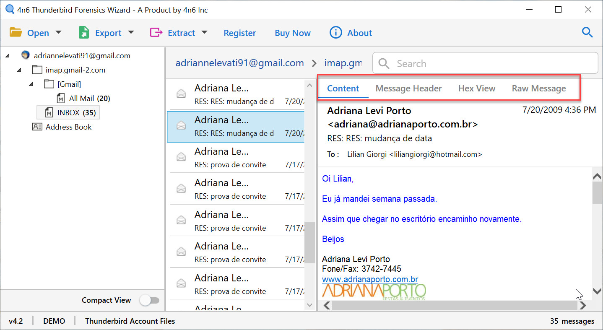This screenshot has width=603, height=330.
Task: Click the Fone/Fax: 3742-7445 line
Action: tap(361, 268)
